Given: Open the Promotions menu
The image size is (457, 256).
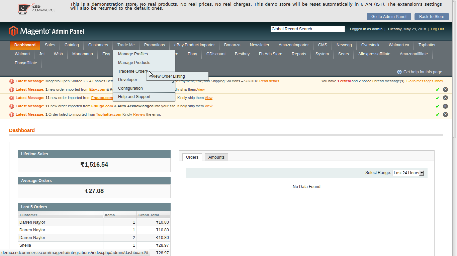Looking at the screenshot, I should point(155,45).
